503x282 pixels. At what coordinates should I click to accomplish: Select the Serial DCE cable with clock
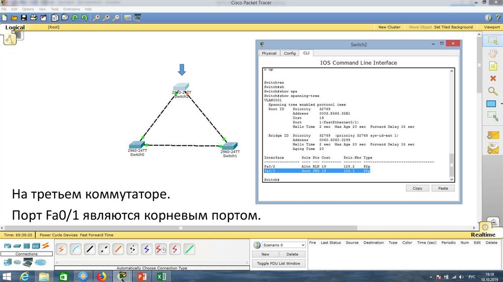click(x=161, y=249)
